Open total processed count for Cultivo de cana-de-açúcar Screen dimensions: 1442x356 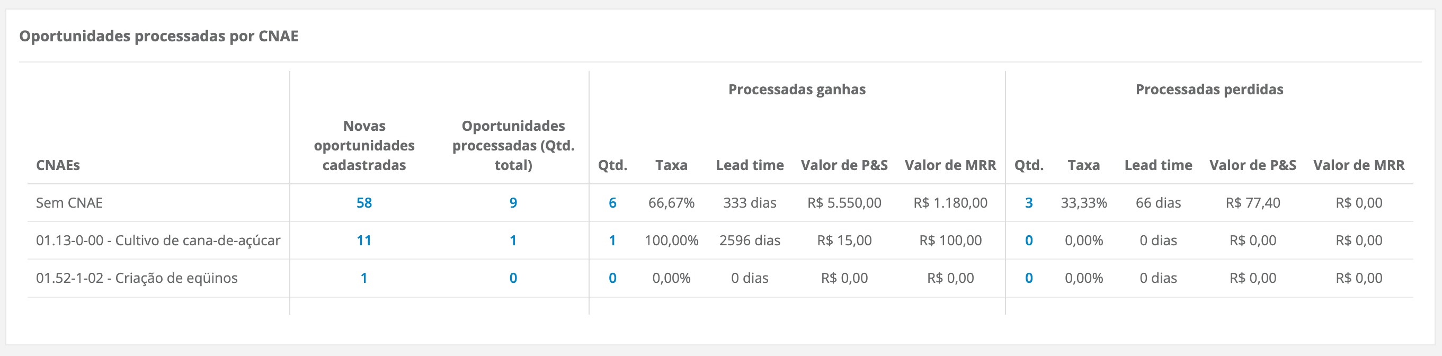tap(513, 241)
